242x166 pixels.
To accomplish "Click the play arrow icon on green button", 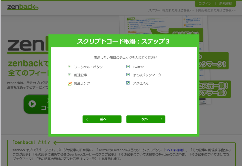I will coord(32,104).
